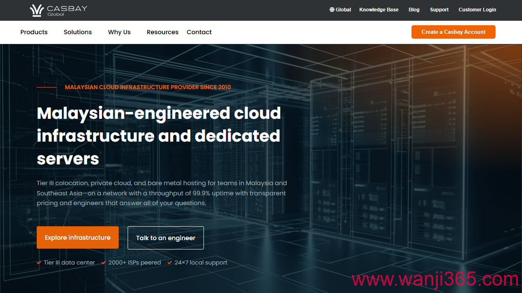Click the Malaysian Cloud Infrastructure Provider tagline
Screen dimensions: 522x293
pyautogui.click(x=148, y=87)
